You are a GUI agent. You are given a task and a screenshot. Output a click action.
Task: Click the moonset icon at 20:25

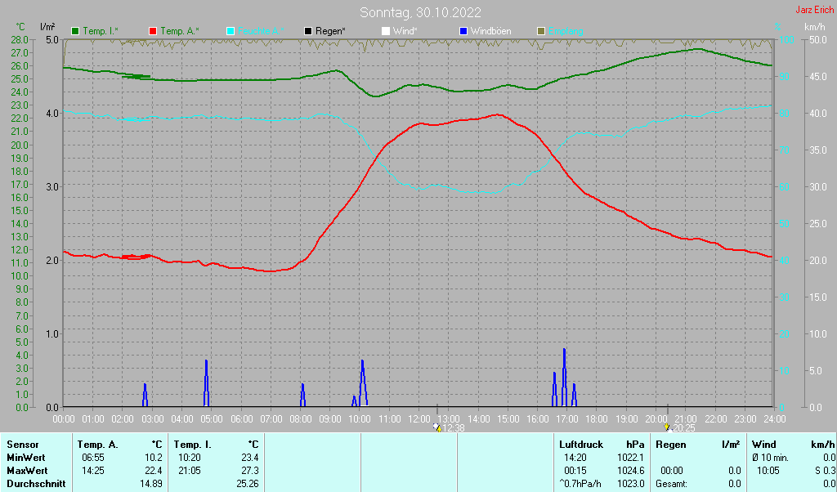[667, 427]
